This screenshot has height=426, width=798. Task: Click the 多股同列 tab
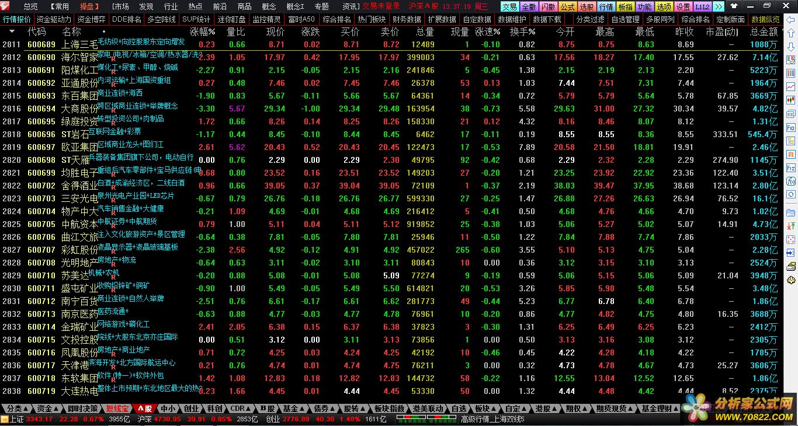[660, 19]
